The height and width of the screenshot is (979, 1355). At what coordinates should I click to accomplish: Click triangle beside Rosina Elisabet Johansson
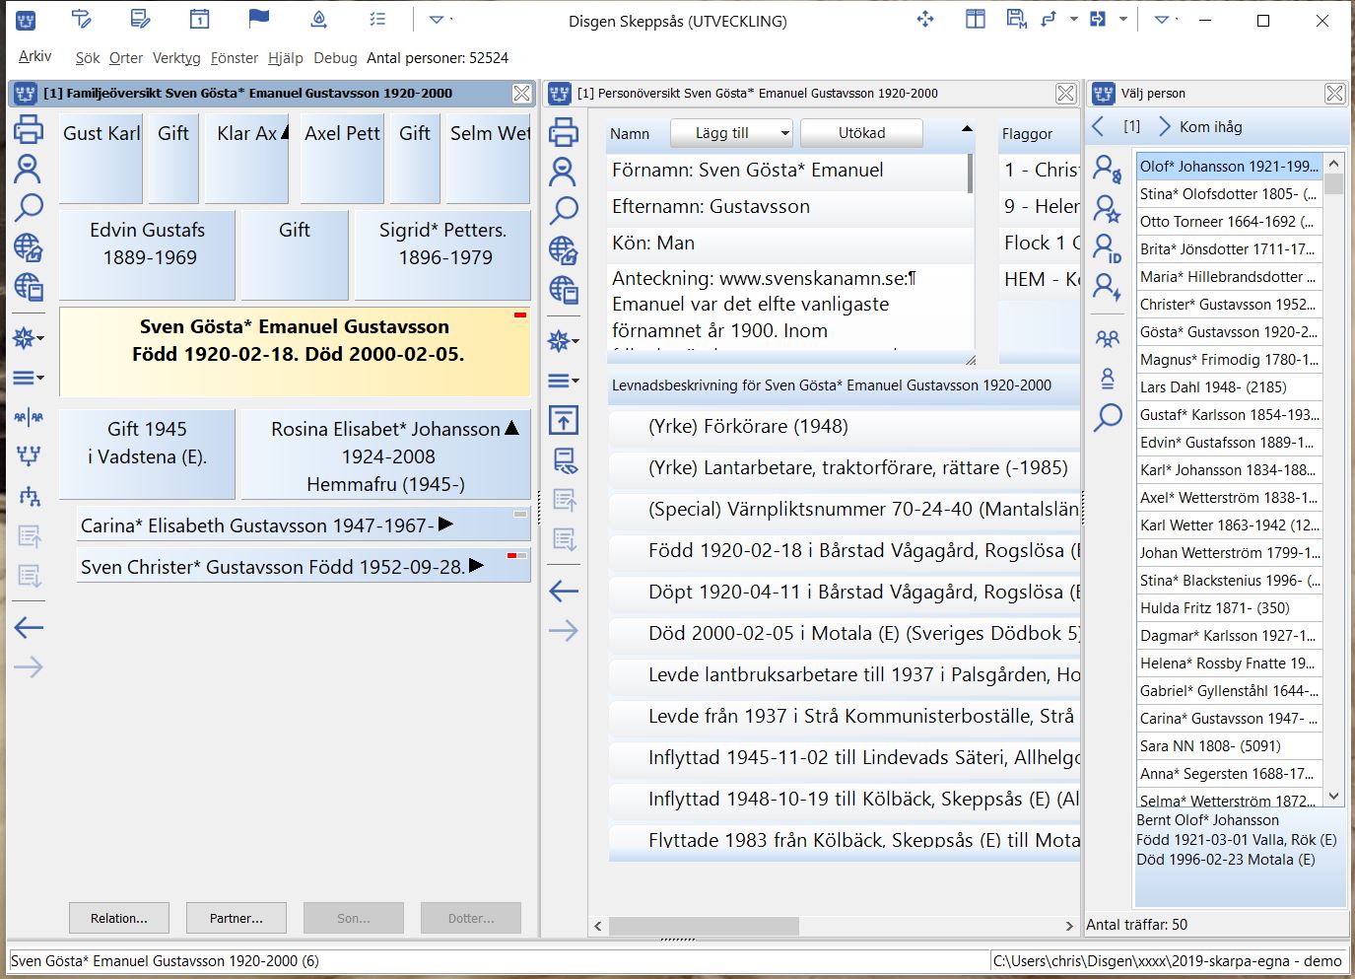click(x=511, y=428)
